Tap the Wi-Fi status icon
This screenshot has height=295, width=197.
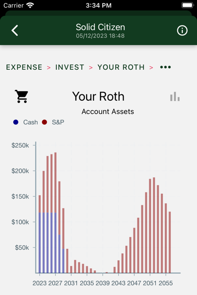(x=30, y=5)
